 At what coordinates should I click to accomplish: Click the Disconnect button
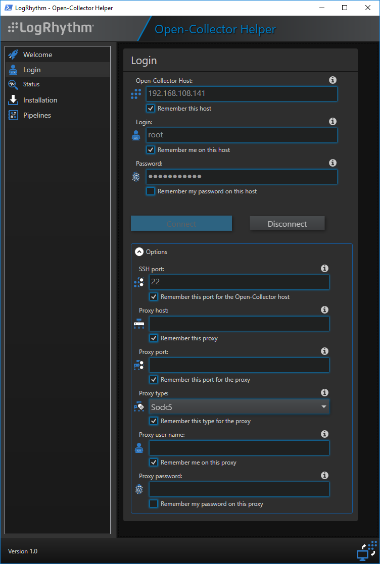point(287,224)
